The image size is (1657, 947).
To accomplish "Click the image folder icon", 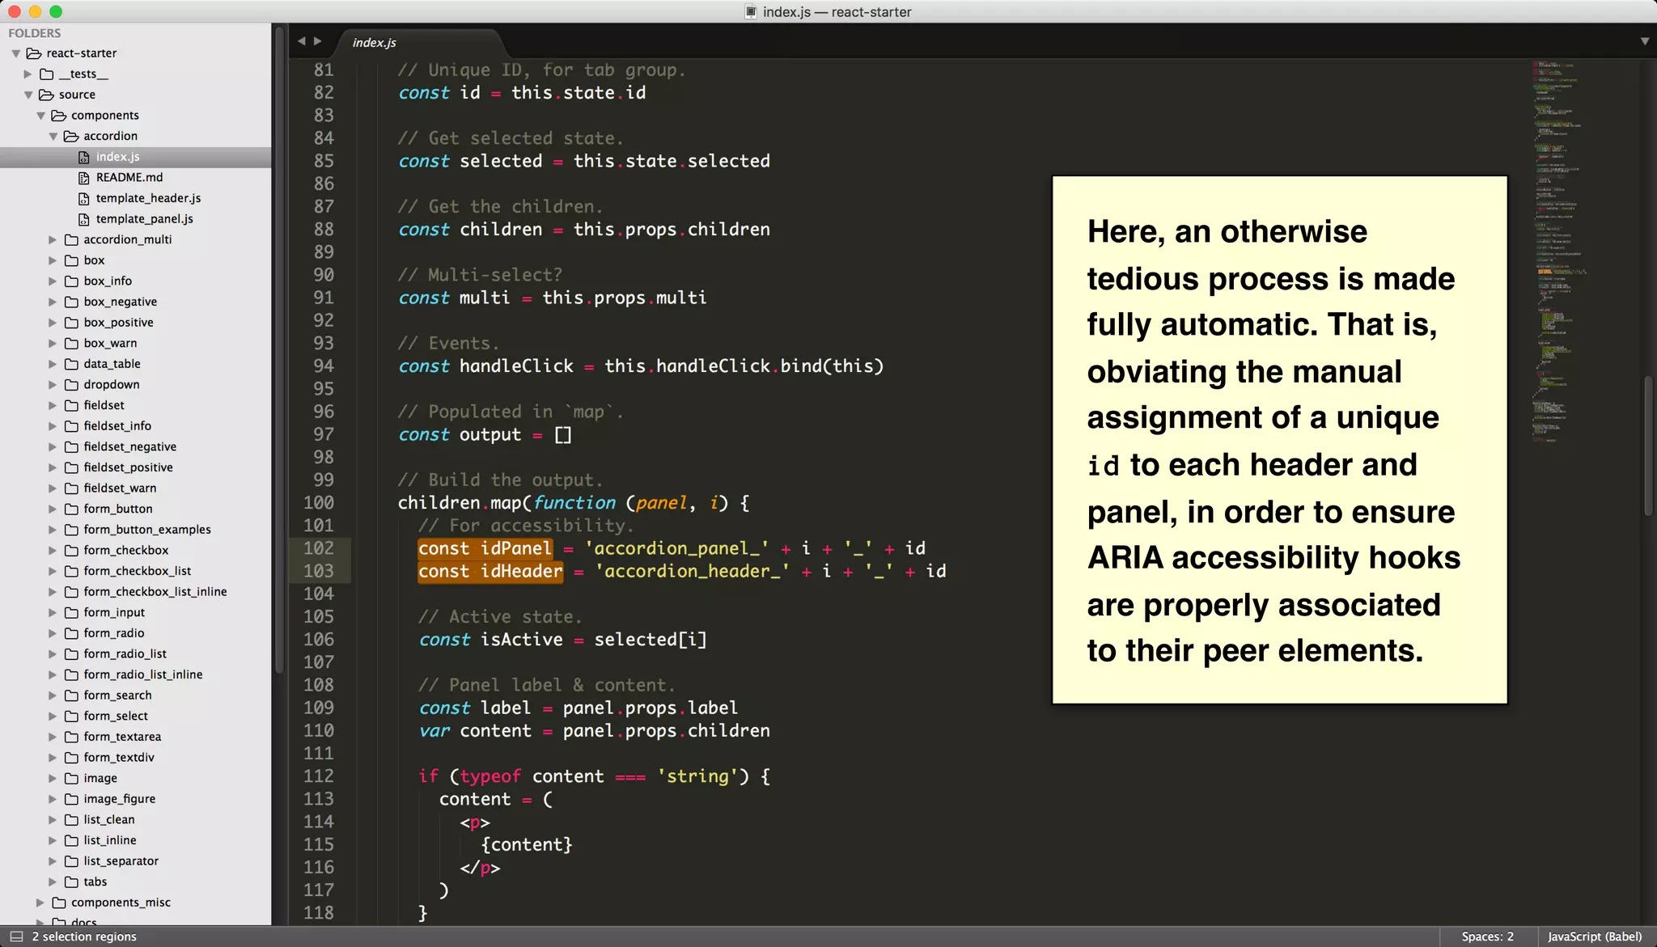I will tap(71, 778).
